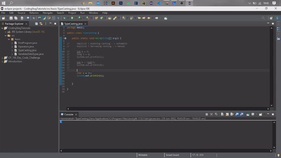281x158 pixels.
Task: Click the New file toolbar icon
Action: coord(3,18)
